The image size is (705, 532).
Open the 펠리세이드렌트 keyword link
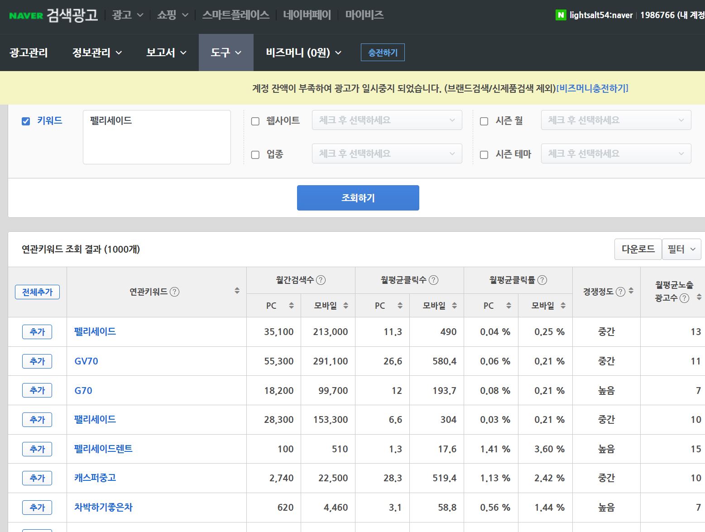coord(103,449)
